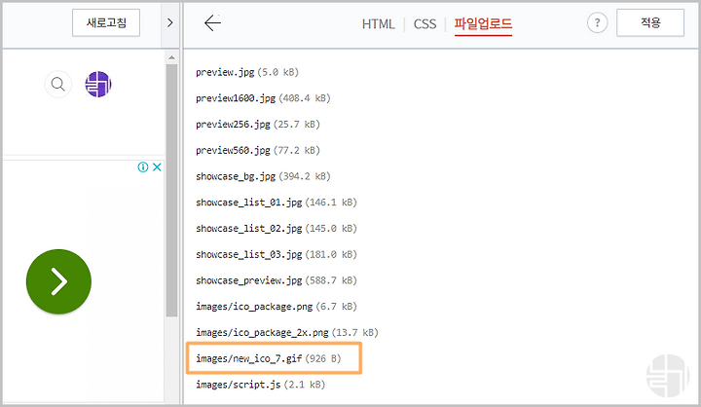This screenshot has height=407, width=701.
Task: Open the 파일업로드 tab
Action: tap(483, 23)
